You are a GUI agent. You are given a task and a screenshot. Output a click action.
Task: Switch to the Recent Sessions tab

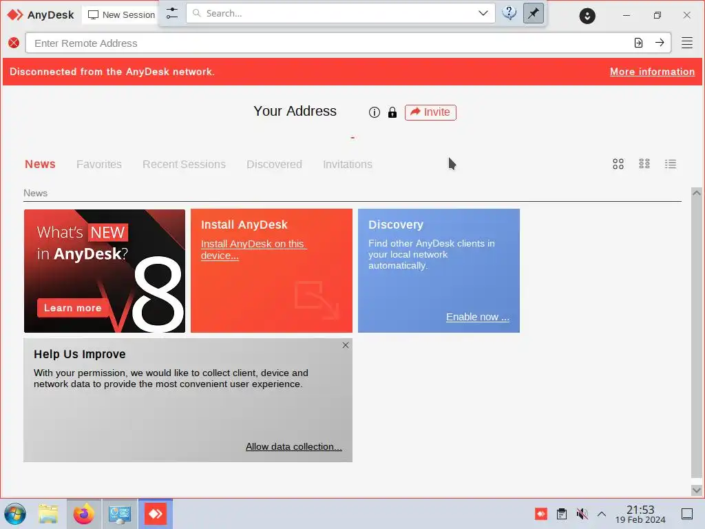pyautogui.click(x=184, y=164)
